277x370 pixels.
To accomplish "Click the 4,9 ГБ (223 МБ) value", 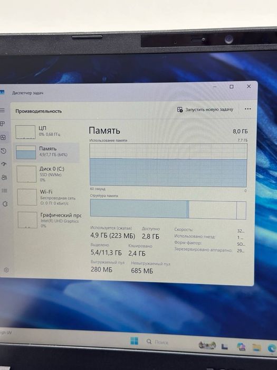I will [113, 236].
